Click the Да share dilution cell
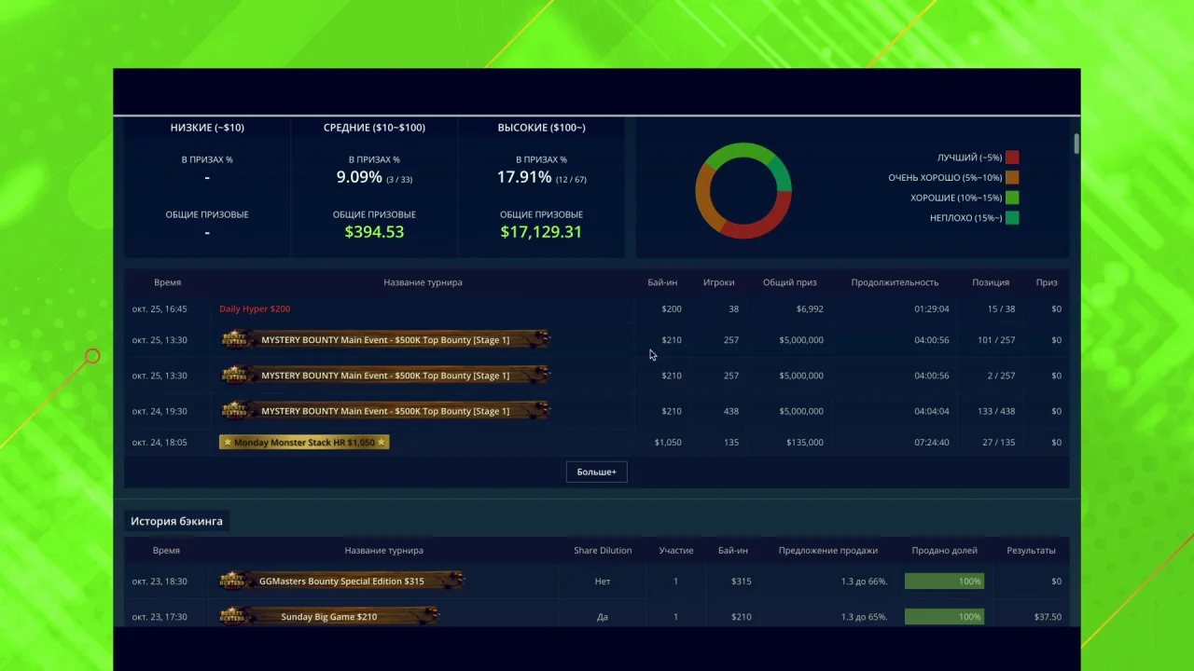Image resolution: width=1194 pixels, height=671 pixels. (603, 616)
